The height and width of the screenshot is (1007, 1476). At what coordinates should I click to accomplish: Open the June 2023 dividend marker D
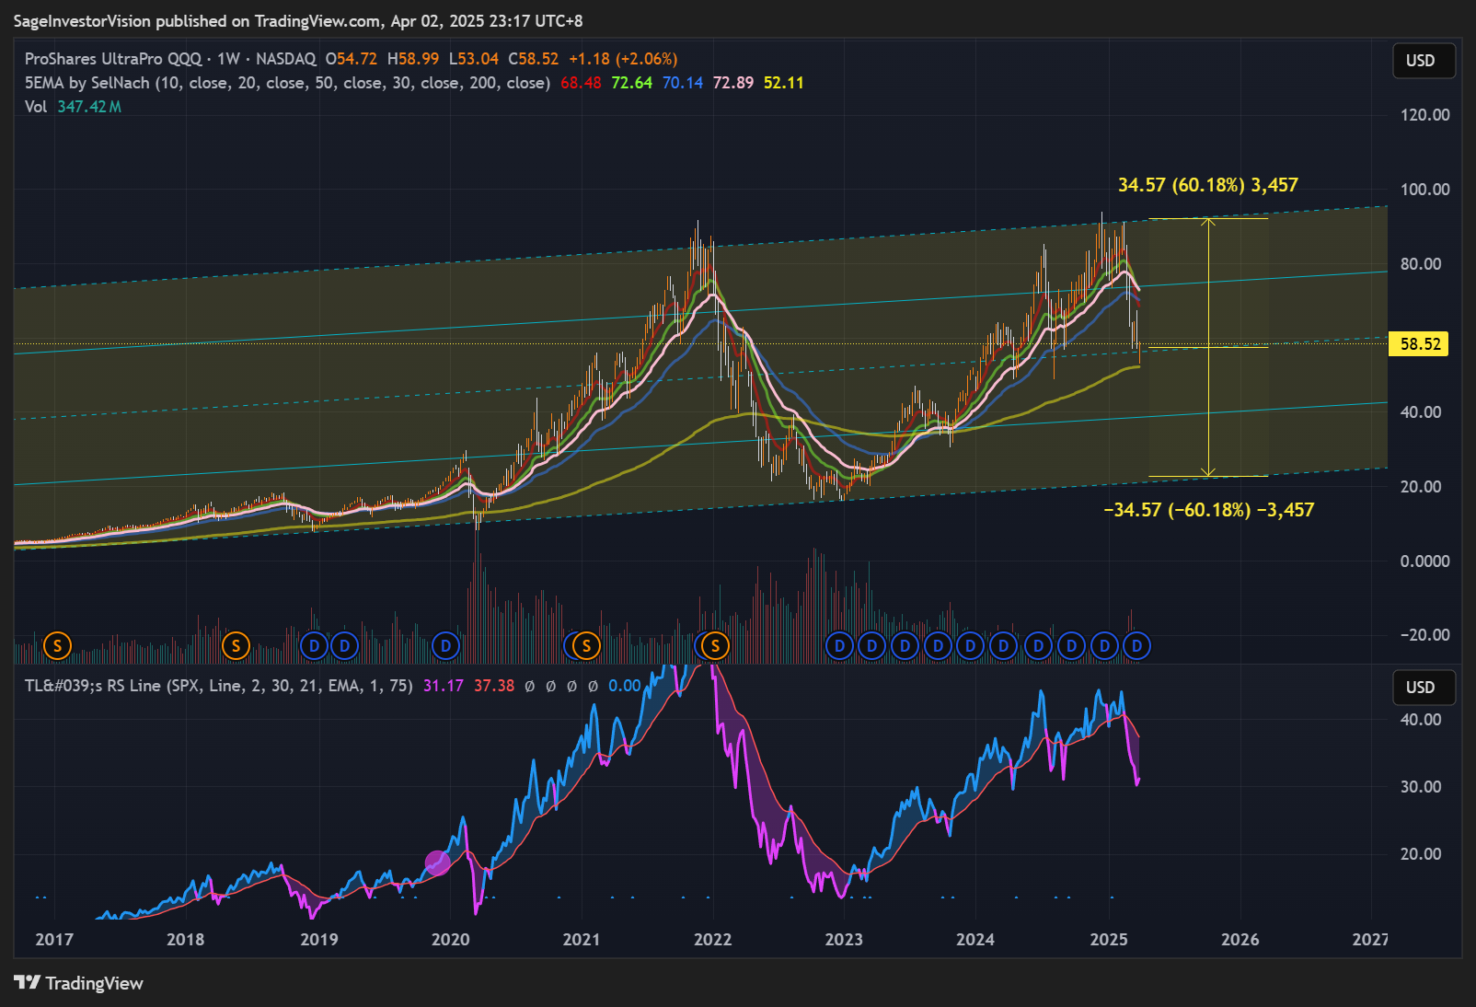click(905, 646)
